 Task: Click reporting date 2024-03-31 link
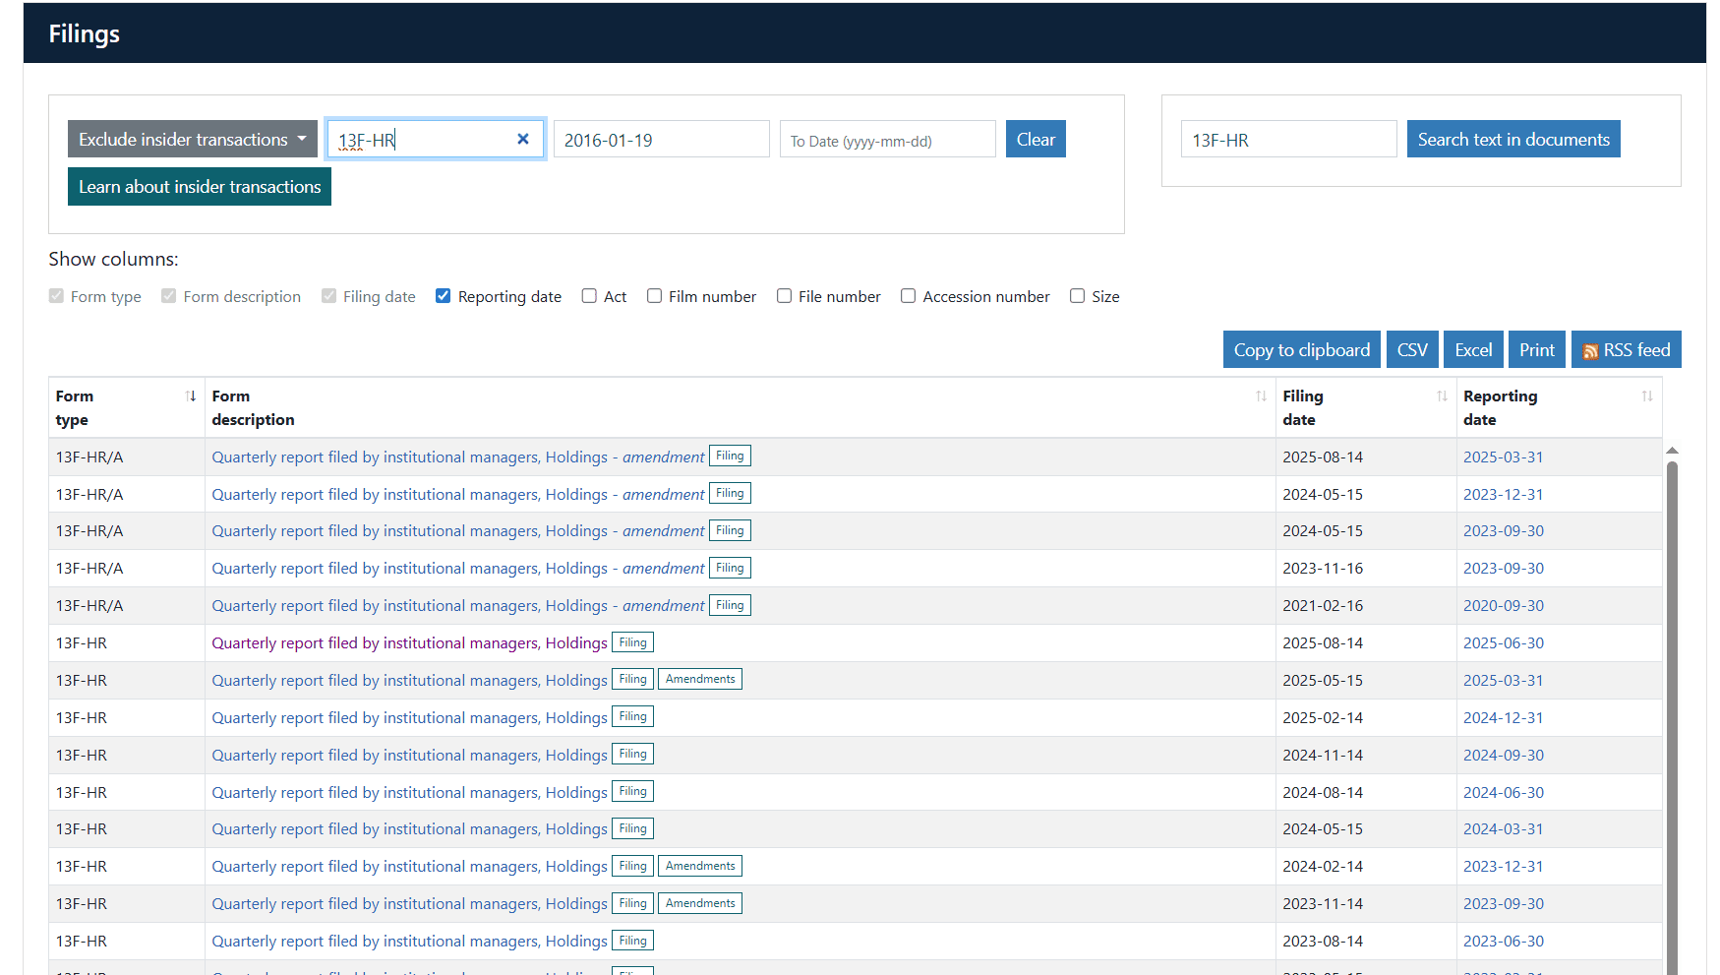point(1504,828)
